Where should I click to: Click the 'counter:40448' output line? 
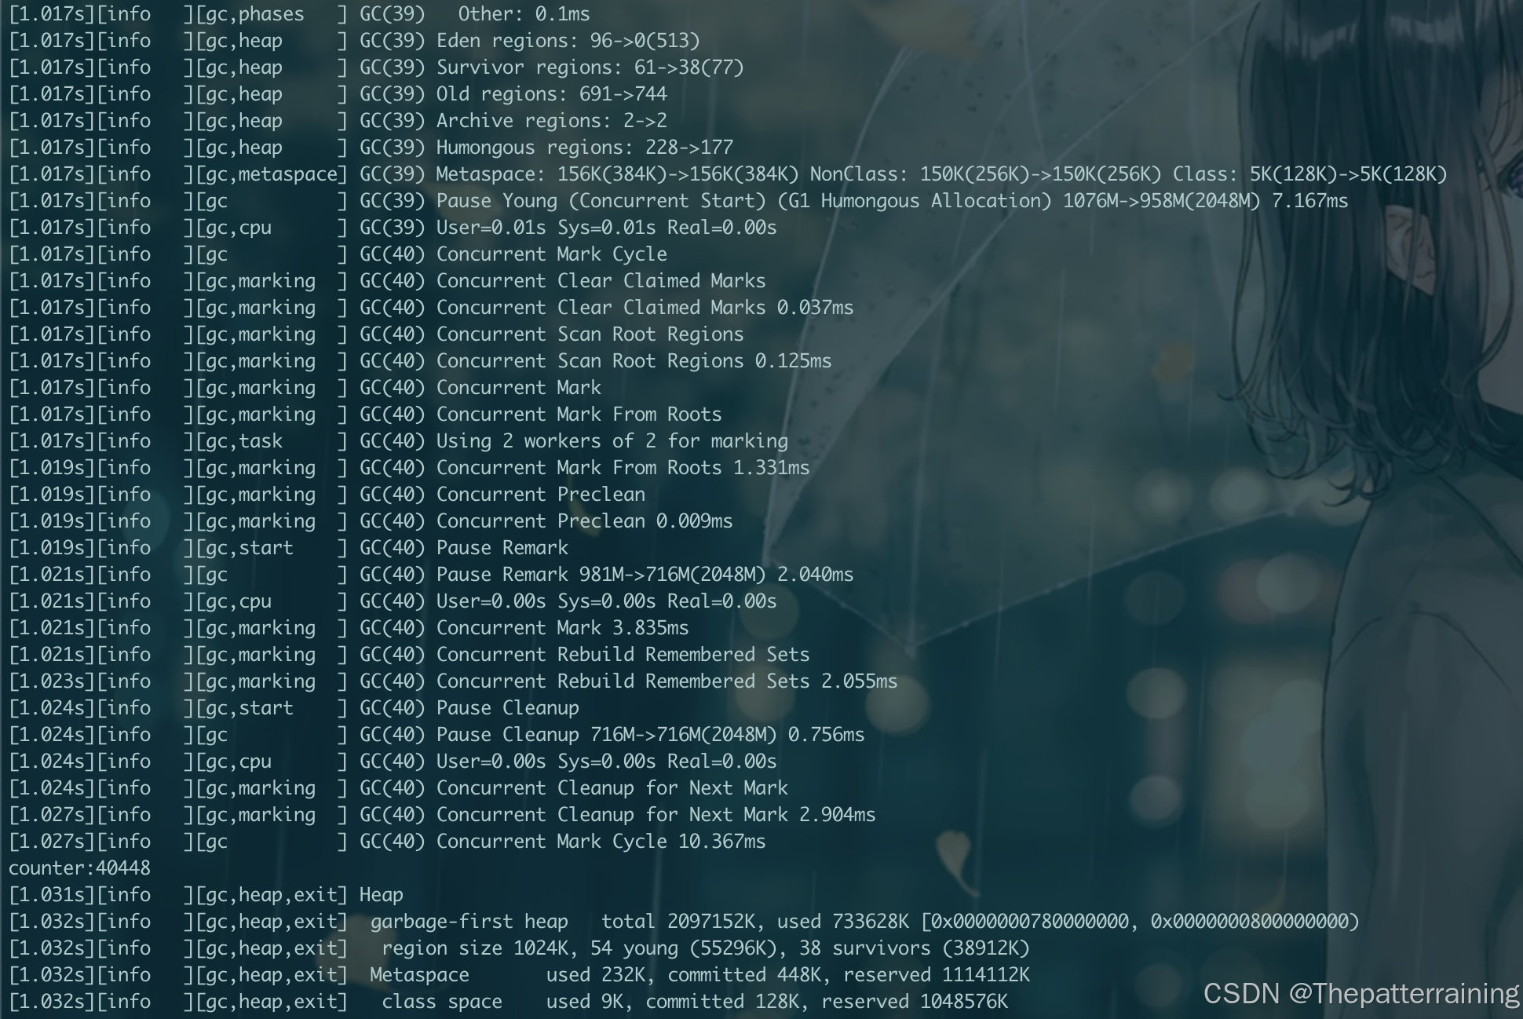click(x=79, y=867)
